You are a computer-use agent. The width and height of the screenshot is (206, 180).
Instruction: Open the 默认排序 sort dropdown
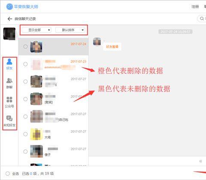[x=70, y=30]
